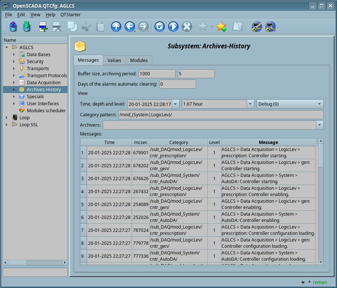
Task: Click the roman user link in status bar
Action: coord(320,282)
